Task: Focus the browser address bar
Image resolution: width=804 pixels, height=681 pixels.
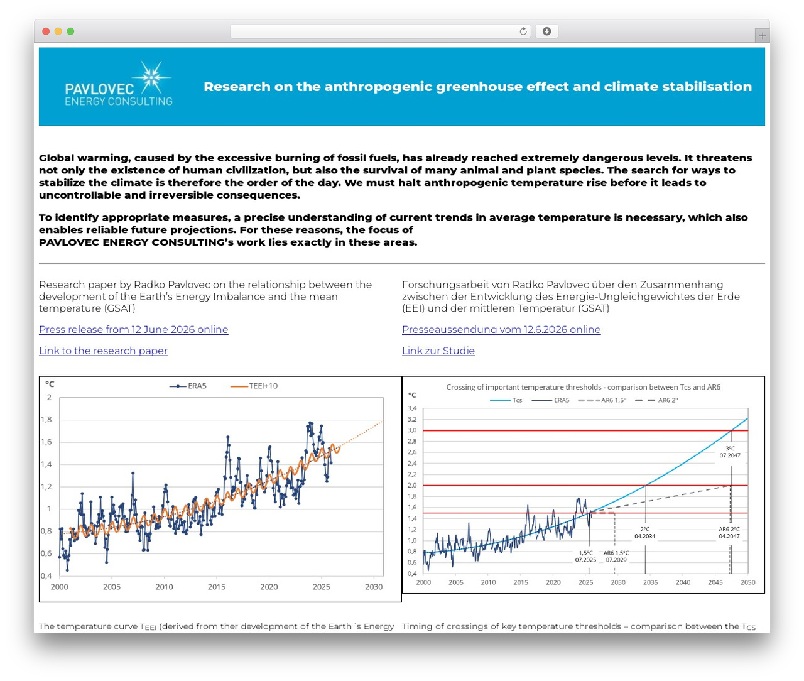Action: (x=380, y=31)
